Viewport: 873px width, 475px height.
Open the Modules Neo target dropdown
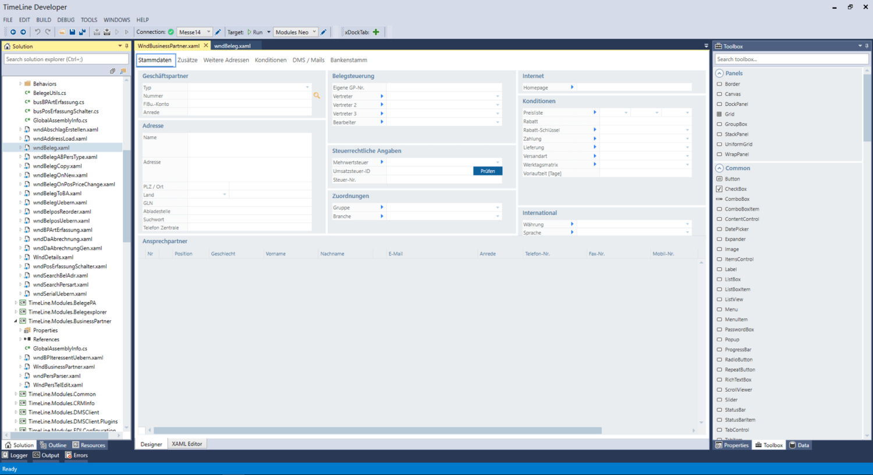(314, 32)
